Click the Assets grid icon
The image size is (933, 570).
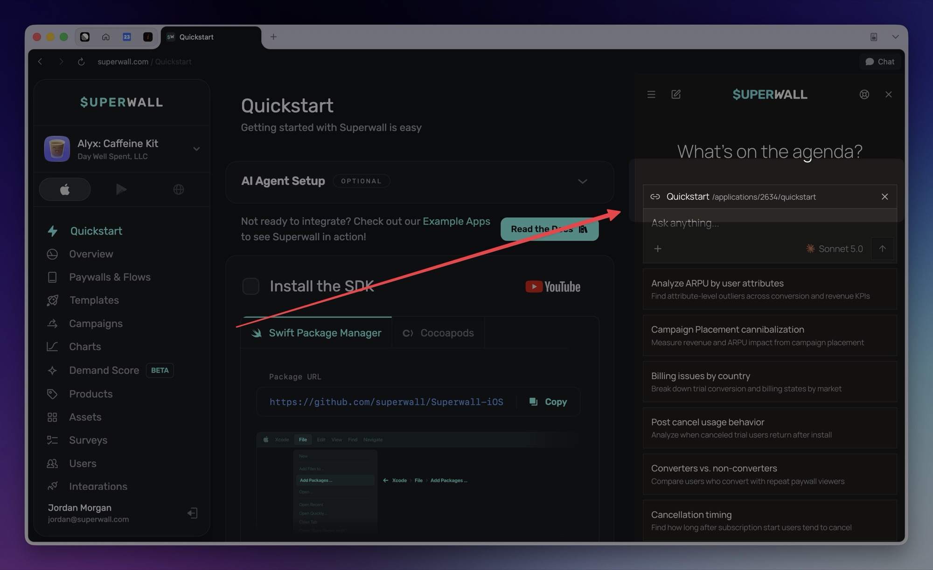[52, 417]
